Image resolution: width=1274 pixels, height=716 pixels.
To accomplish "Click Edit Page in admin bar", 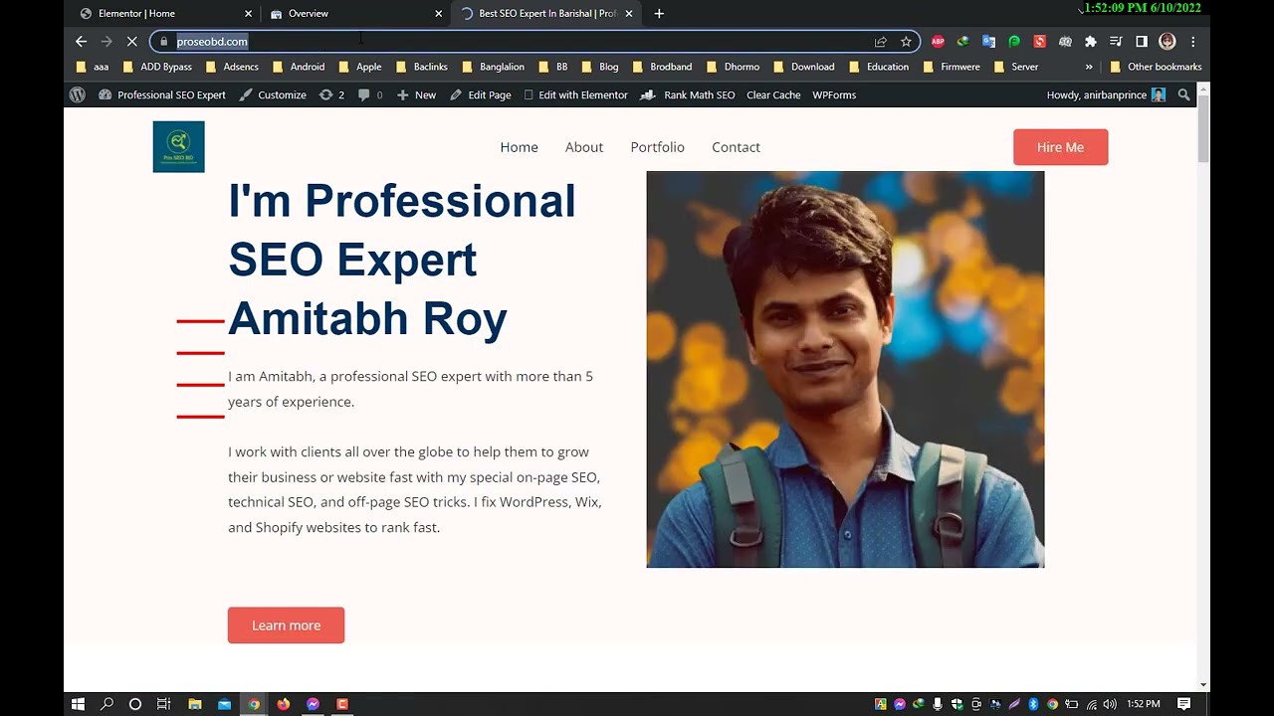I will pyautogui.click(x=480, y=94).
